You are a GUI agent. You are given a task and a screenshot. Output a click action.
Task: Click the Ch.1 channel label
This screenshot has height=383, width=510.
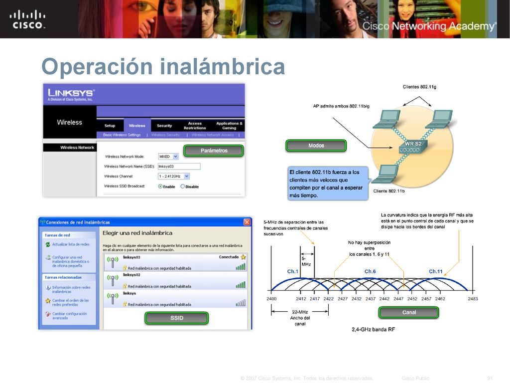coord(292,271)
